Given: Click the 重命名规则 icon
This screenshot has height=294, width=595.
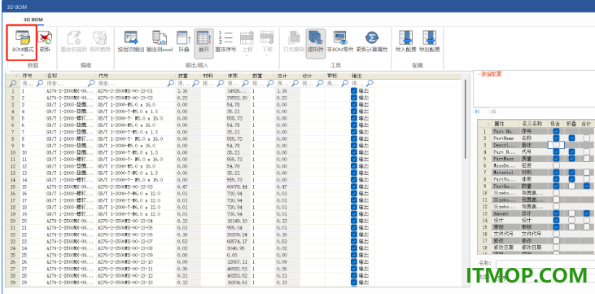Looking at the screenshot, I should pos(74,38).
